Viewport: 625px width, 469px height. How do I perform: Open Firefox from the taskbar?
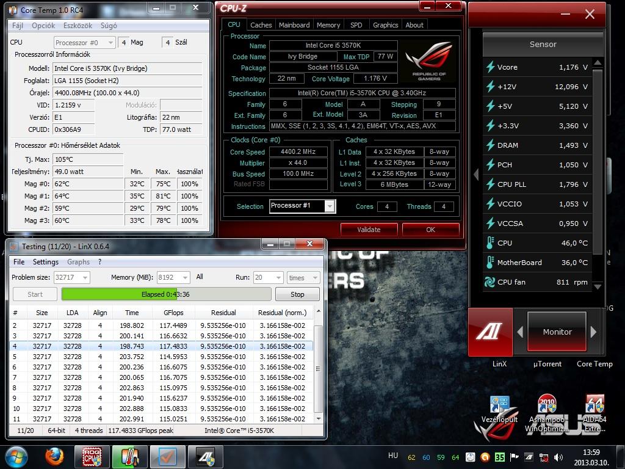tap(54, 457)
